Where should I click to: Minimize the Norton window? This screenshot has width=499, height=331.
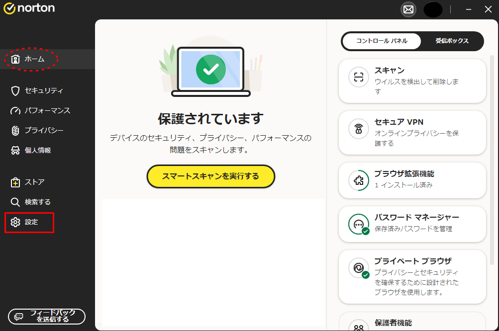tap(469, 9)
